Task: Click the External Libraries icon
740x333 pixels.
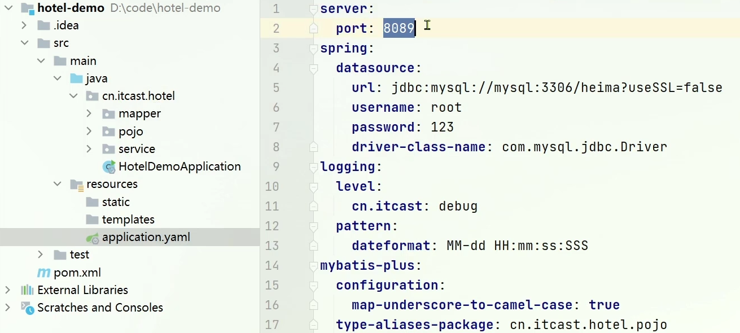Action: coord(27,290)
